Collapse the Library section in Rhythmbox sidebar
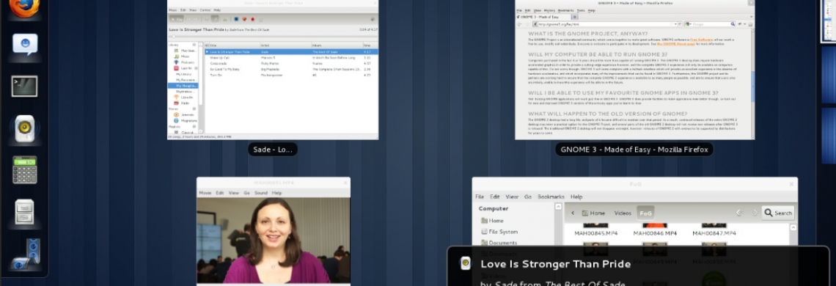The height and width of the screenshot is (286, 836). pos(194,45)
